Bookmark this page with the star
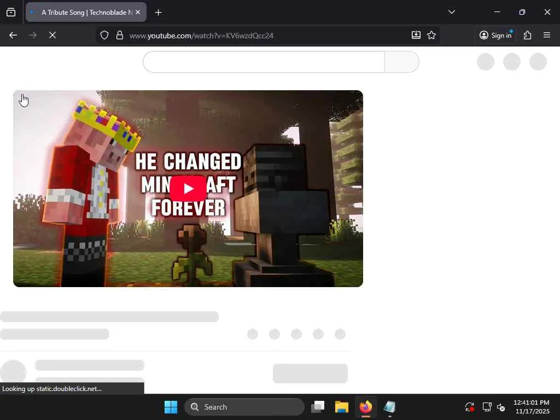This screenshot has width=560, height=420. 431,35
